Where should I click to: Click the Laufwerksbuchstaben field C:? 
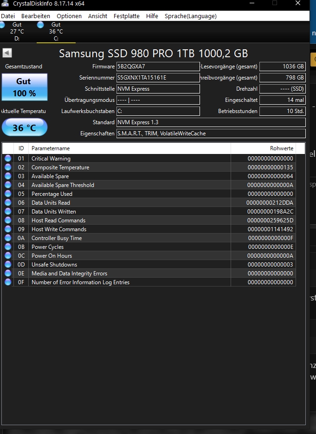pyautogui.click(x=158, y=111)
